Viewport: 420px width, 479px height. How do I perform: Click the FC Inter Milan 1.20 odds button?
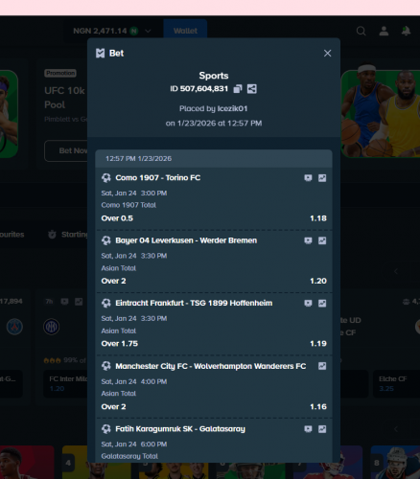pos(65,384)
